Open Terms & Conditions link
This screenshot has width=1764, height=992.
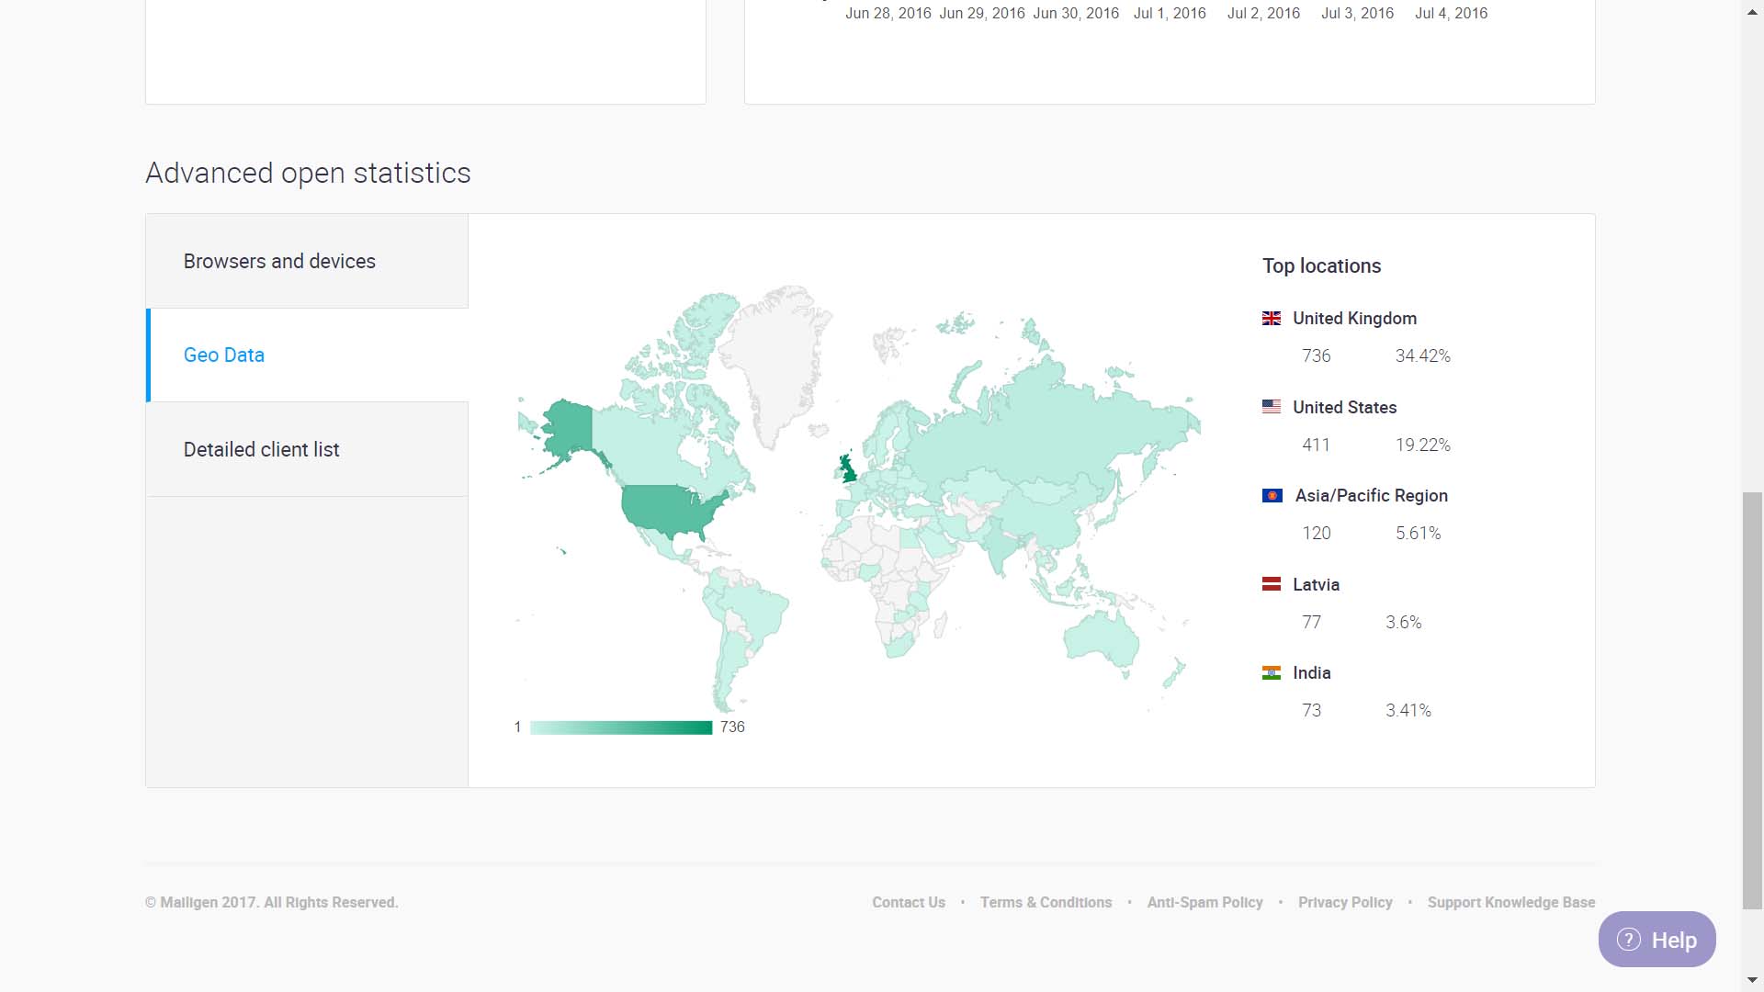click(1046, 903)
